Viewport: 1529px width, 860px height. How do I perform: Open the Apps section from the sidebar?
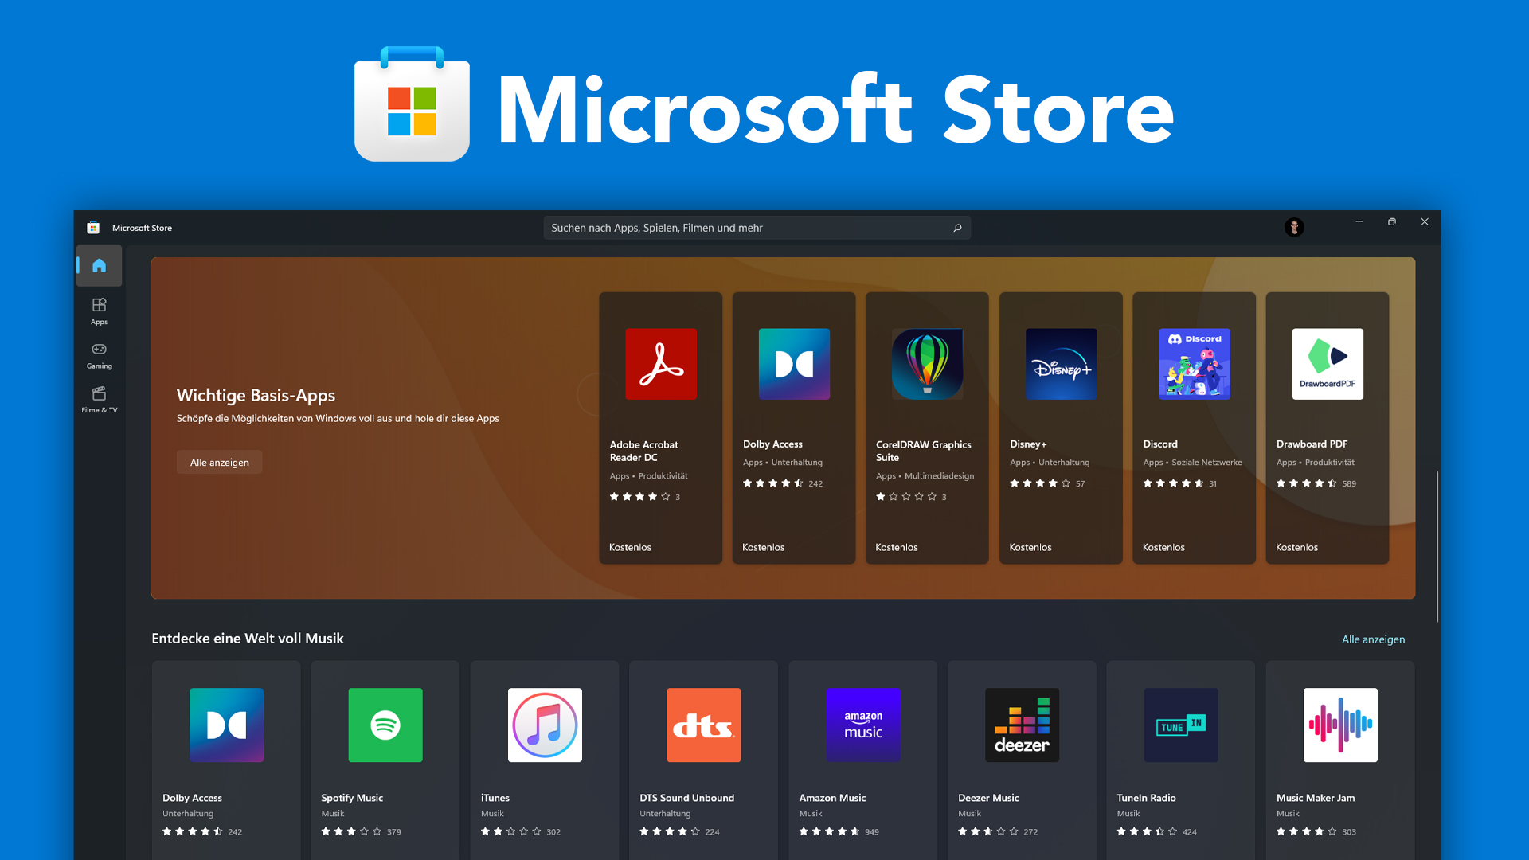pyautogui.click(x=99, y=311)
